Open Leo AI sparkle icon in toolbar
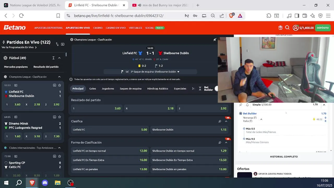Image resolution: width=334 pixels, height=188 pixels. tap(313, 16)
